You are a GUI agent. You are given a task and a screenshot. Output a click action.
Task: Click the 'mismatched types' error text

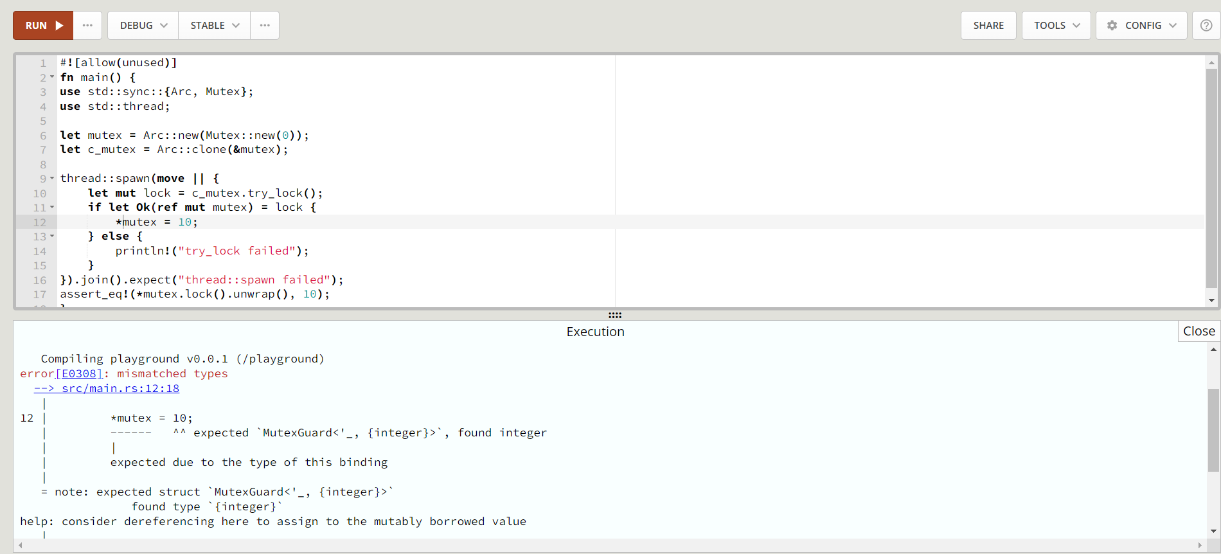pos(172,373)
